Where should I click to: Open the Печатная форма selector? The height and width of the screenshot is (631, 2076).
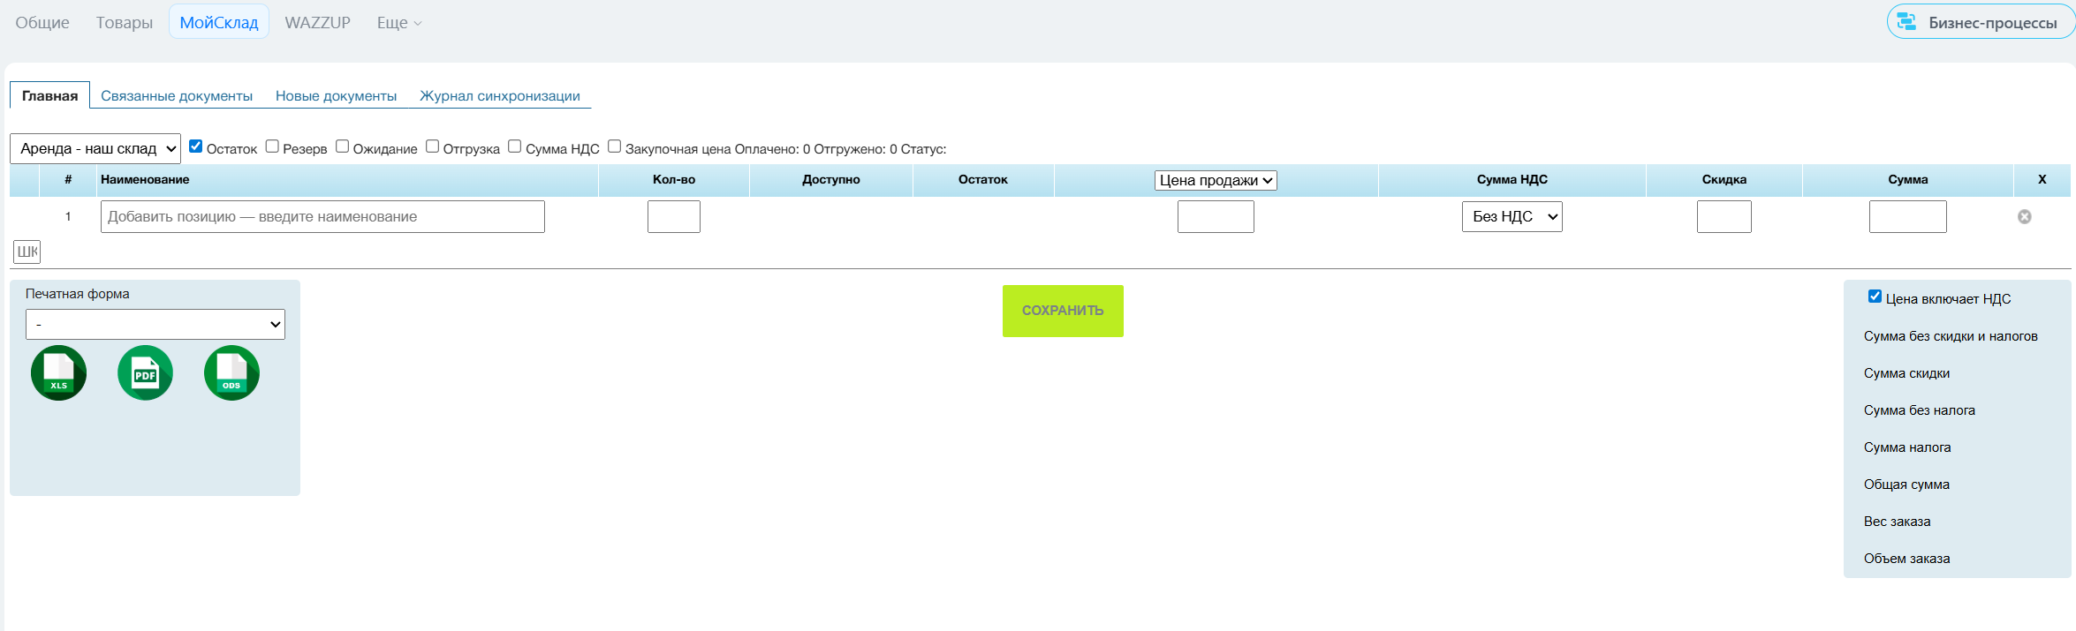[155, 324]
